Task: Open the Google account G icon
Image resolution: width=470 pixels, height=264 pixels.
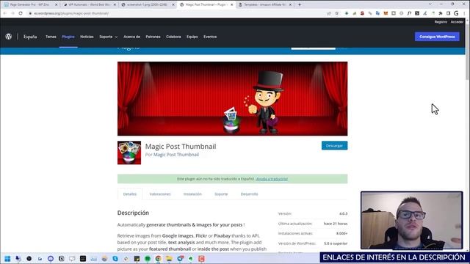Action: tap(456, 13)
